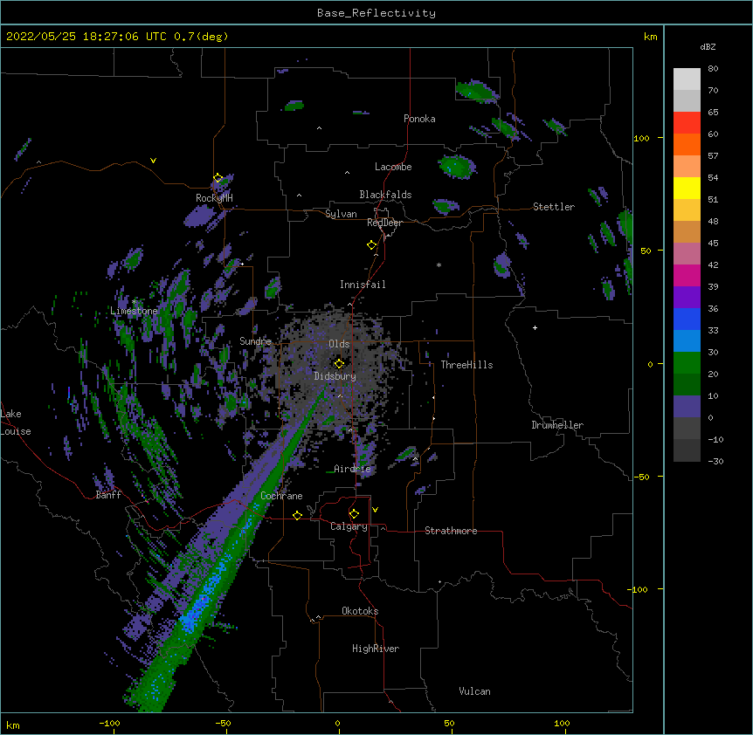Click the Stettler label

554,207
